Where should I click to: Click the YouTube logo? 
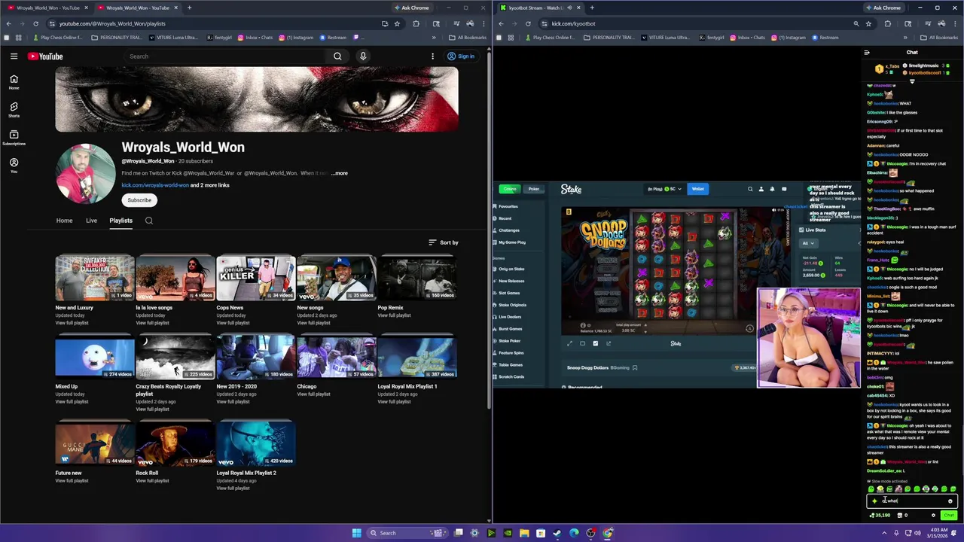(45, 56)
